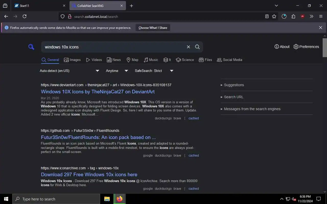The image size is (327, 204).
Task: Switch to the General tab
Action: click(x=50, y=60)
